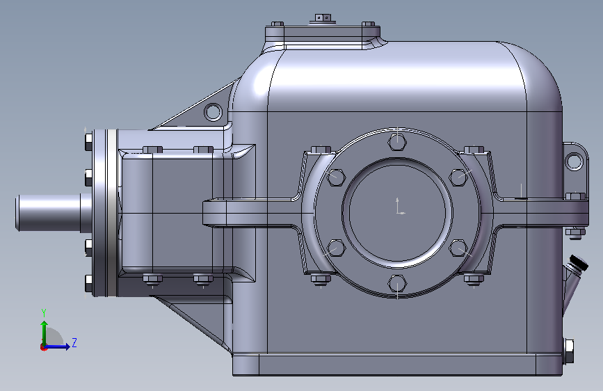The height and width of the screenshot is (391, 603).
Task: Select the round bearing cover's center face
Action: [397, 213]
